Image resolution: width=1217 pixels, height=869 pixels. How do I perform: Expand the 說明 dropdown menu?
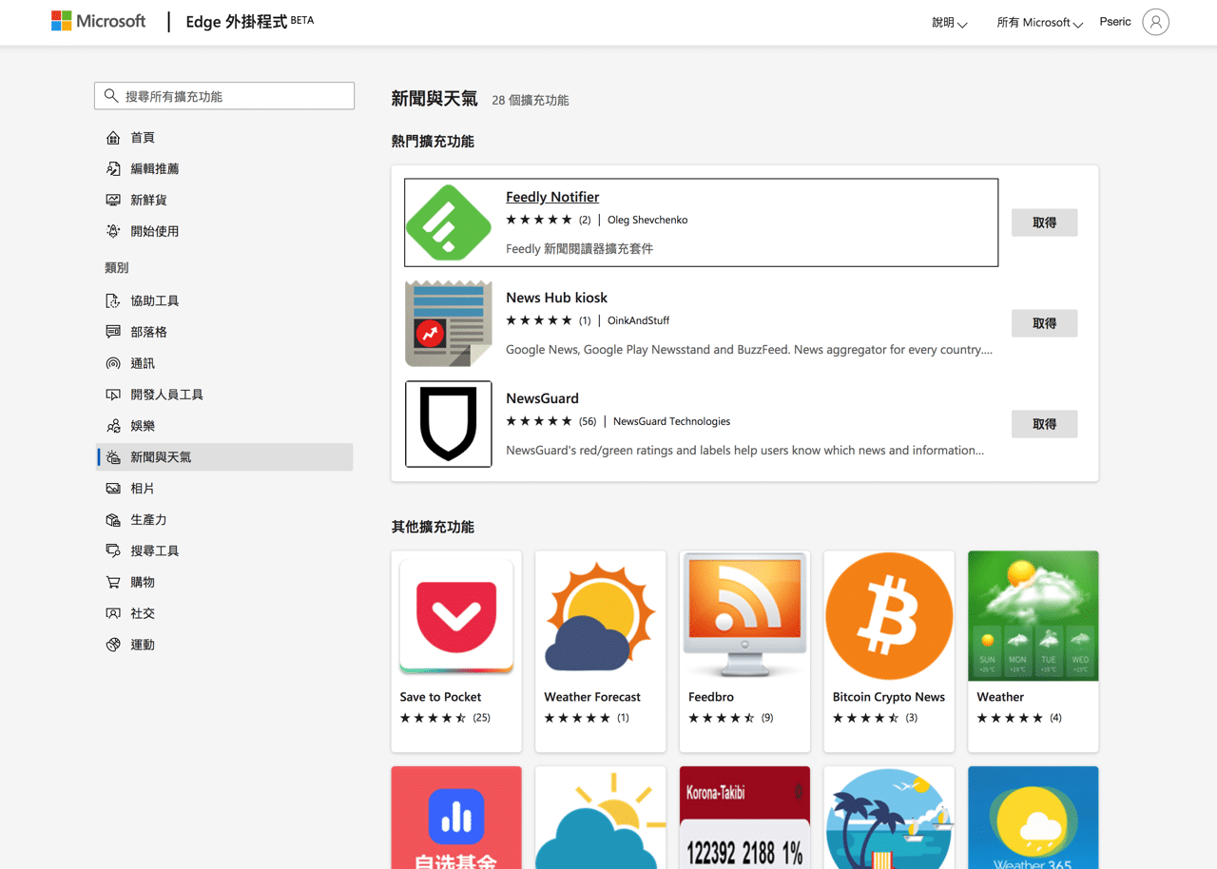click(x=949, y=23)
